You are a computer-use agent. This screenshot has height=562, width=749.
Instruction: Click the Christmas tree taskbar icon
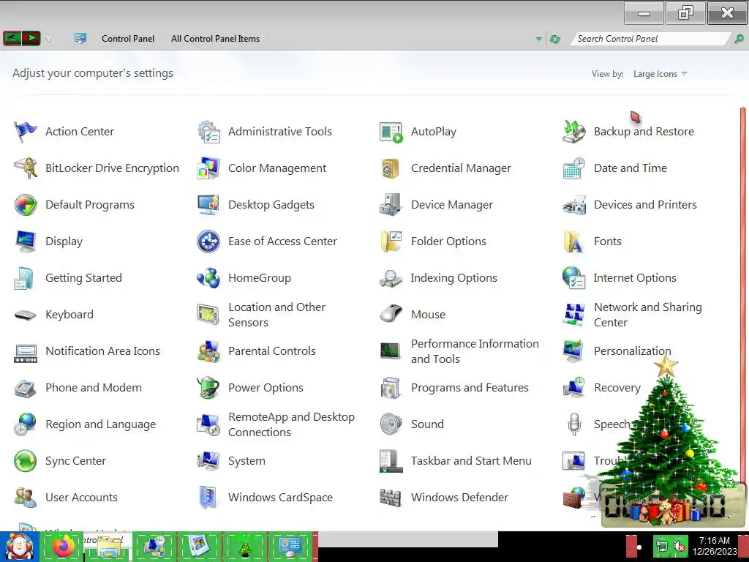(x=245, y=546)
